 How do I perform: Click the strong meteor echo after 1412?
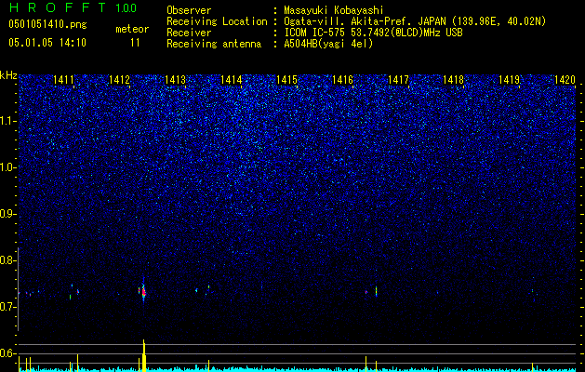point(143,291)
